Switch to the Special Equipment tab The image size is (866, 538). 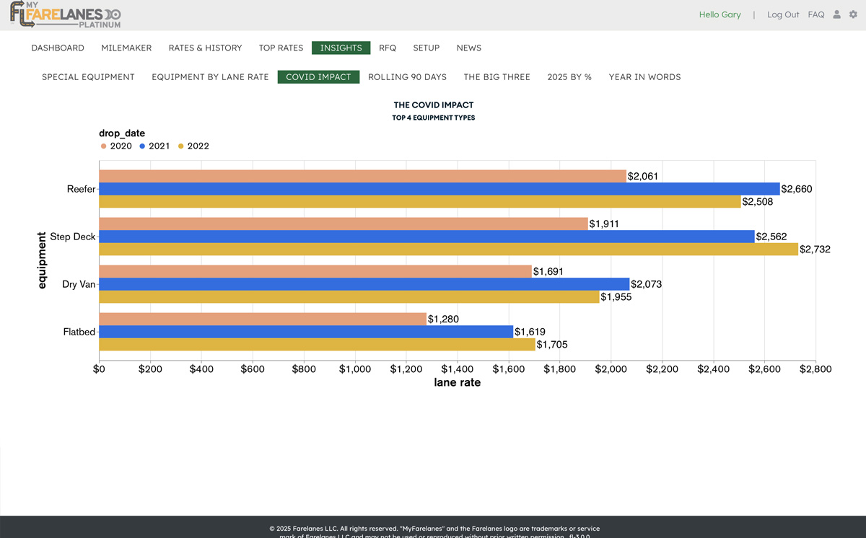click(x=88, y=77)
